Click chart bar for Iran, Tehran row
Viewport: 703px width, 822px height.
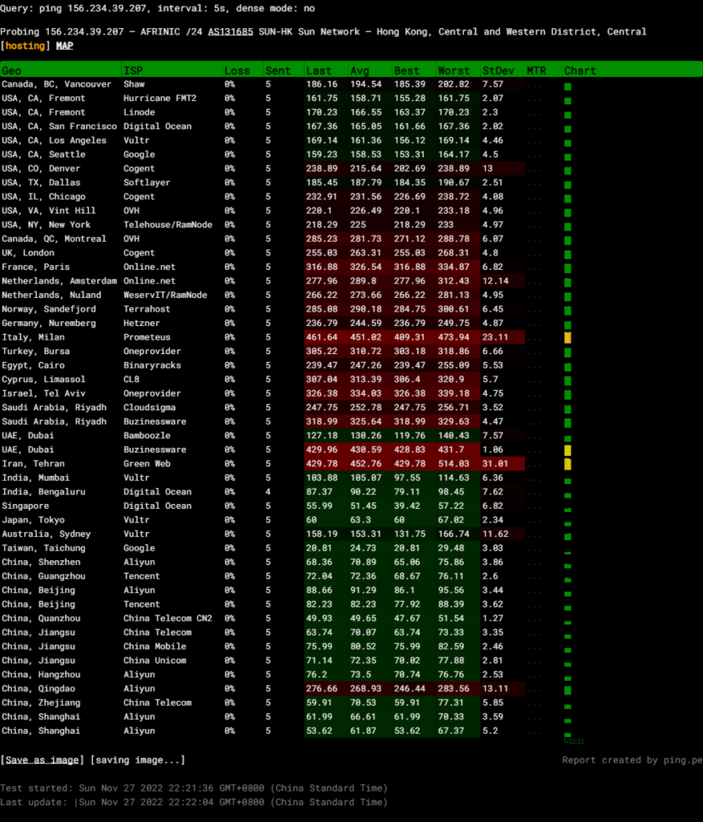point(567,464)
